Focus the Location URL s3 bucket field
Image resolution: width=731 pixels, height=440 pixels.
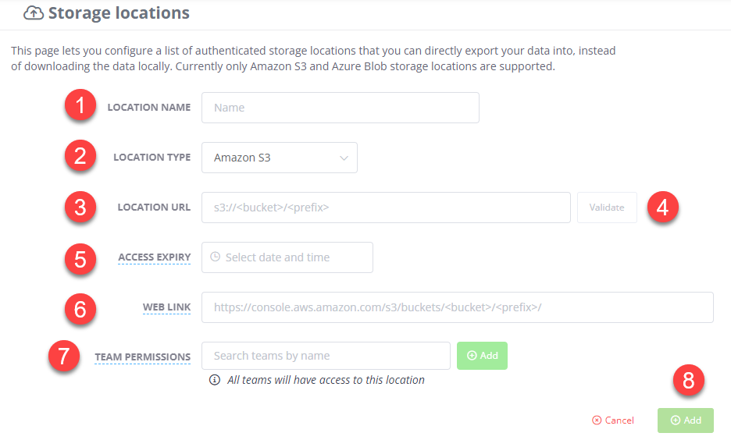tap(386, 208)
